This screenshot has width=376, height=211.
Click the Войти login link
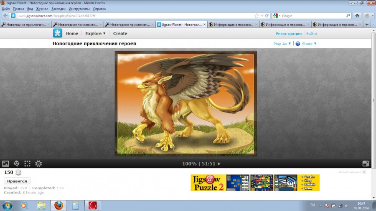point(312,33)
